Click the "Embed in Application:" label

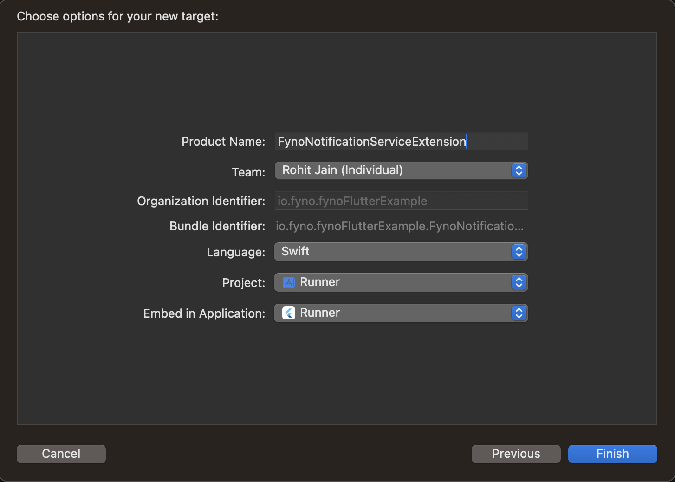204,313
